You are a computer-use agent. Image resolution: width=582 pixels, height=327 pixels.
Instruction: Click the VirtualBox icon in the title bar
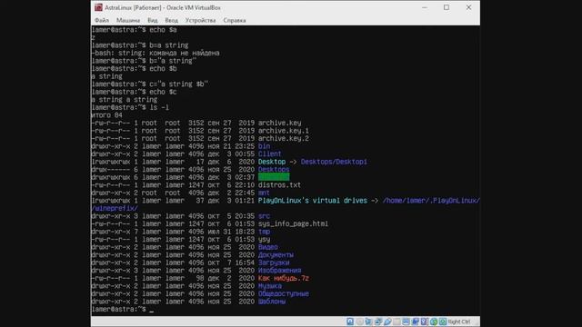(x=98, y=7)
